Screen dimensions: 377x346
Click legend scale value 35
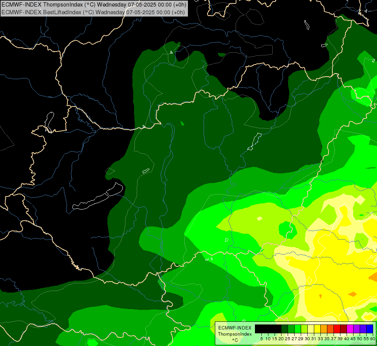click(327, 339)
